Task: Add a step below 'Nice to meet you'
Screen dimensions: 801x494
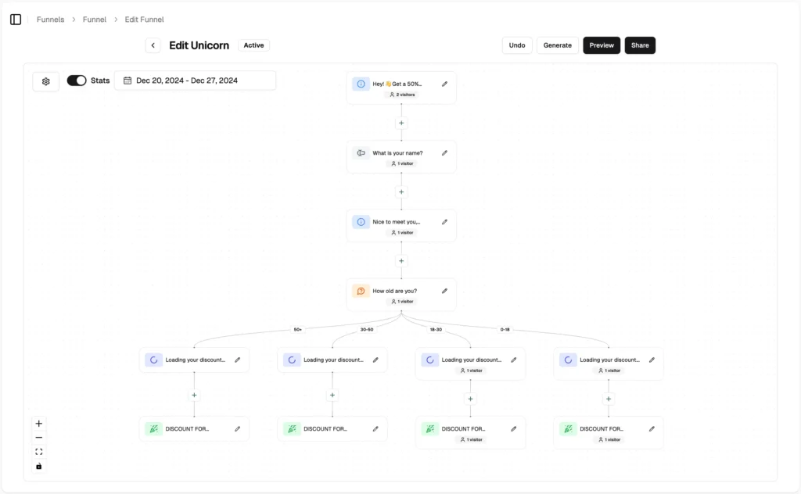Action: [401, 261]
